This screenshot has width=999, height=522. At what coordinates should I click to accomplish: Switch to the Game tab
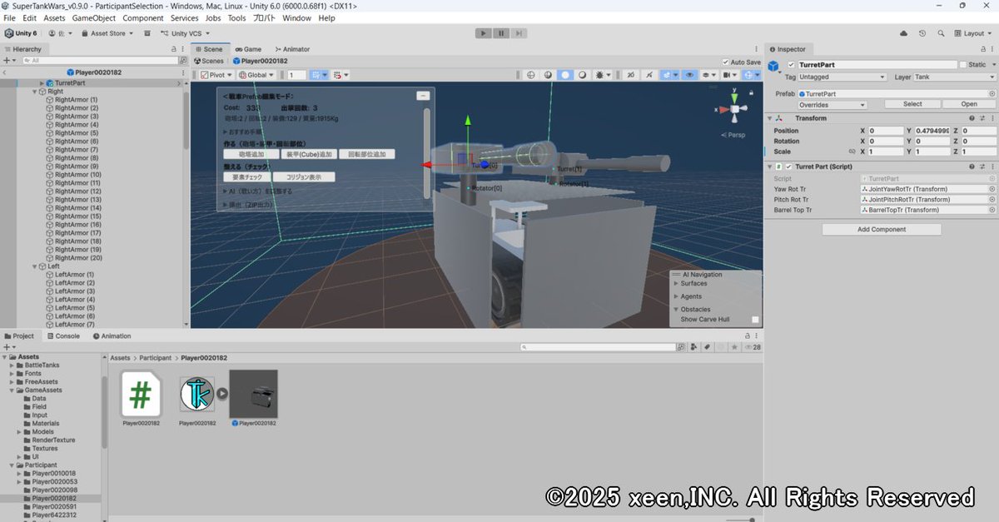[x=248, y=48]
